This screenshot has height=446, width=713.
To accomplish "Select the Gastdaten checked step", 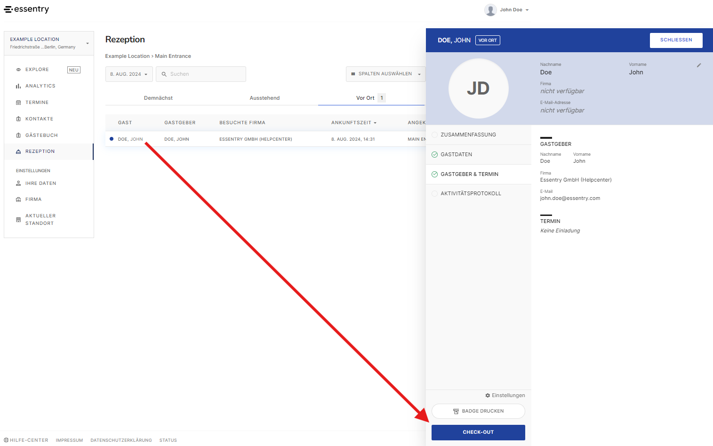I will tap(434, 155).
